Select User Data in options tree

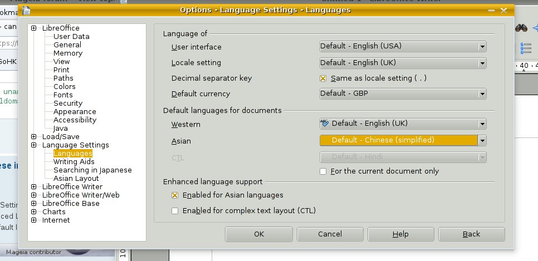coord(71,36)
